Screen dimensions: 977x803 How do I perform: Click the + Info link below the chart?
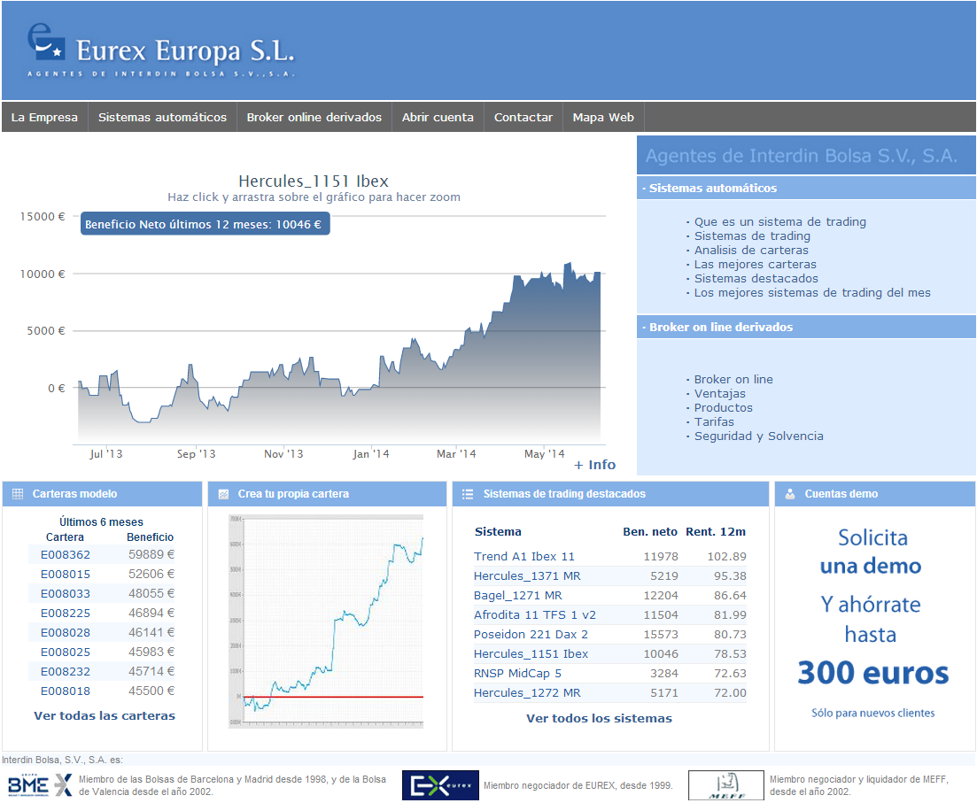point(594,465)
